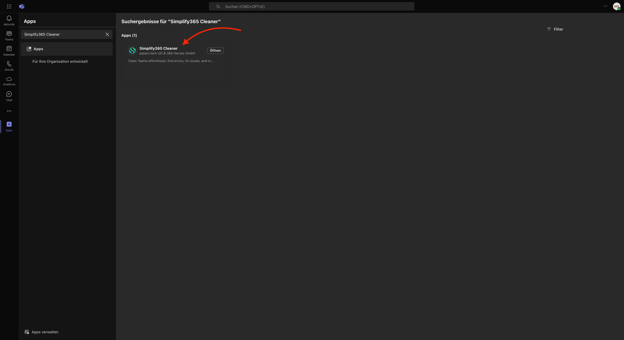Click the search magnifier icon in top bar
624x340 pixels.
[x=218, y=6]
